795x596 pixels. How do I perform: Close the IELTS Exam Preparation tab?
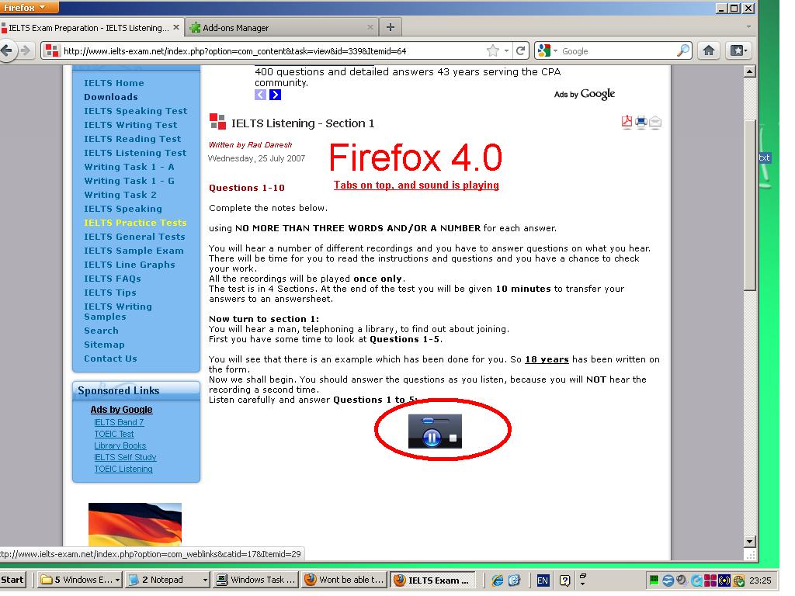click(176, 27)
